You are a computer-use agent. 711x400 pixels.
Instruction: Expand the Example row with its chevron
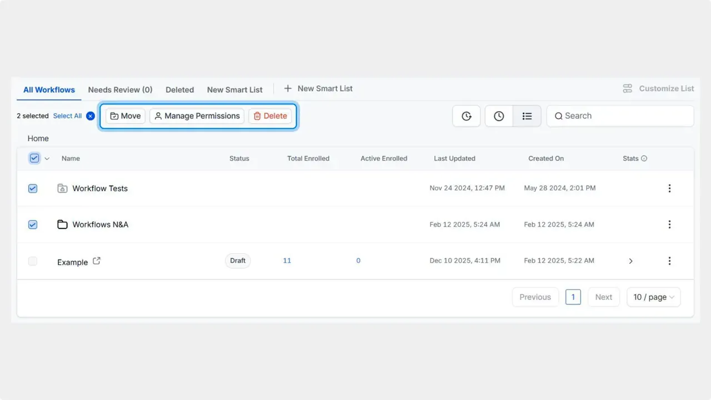(630, 261)
